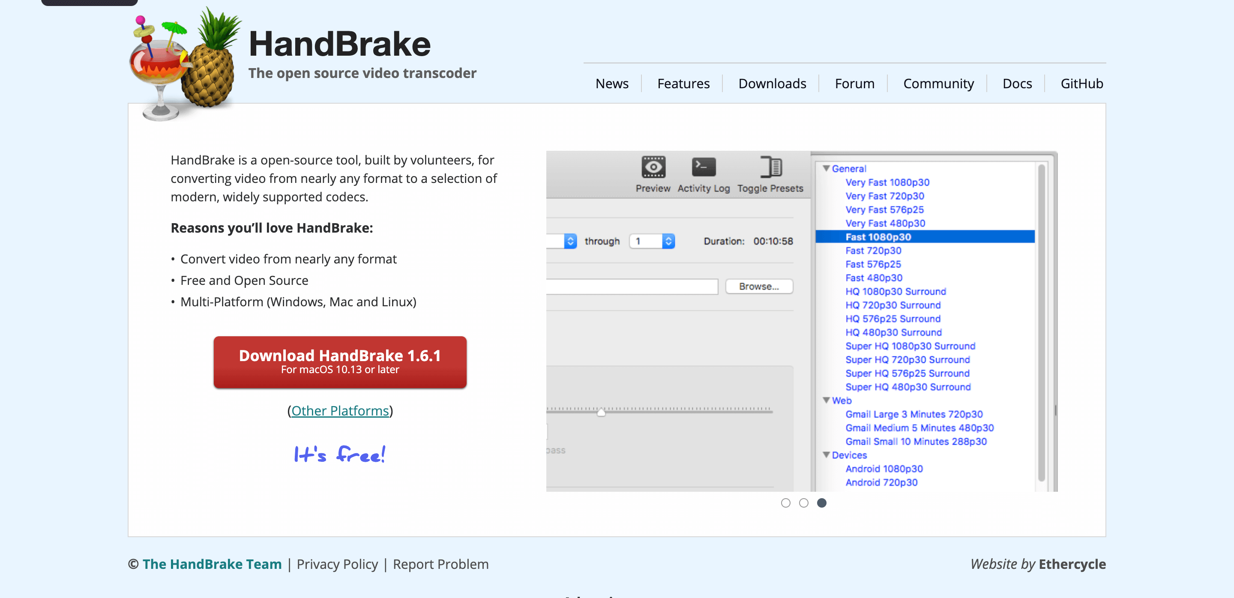Image resolution: width=1234 pixels, height=598 pixels.
Task: Open the Privacy Policy link
Action: pyautogui.click(x=337, y=564)
